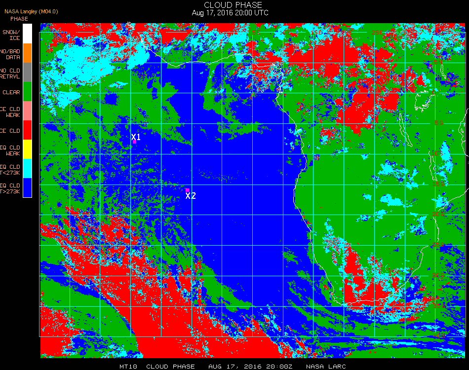Click the NASA LARC caption text
The height and width of the screenshot is (370, 469).
[326, 367]
